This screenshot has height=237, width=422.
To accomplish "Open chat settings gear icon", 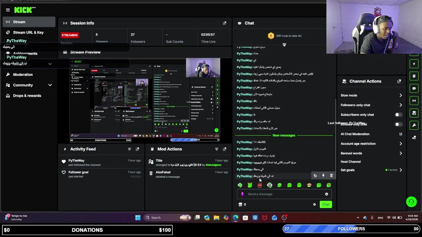I will coord(315,204).
